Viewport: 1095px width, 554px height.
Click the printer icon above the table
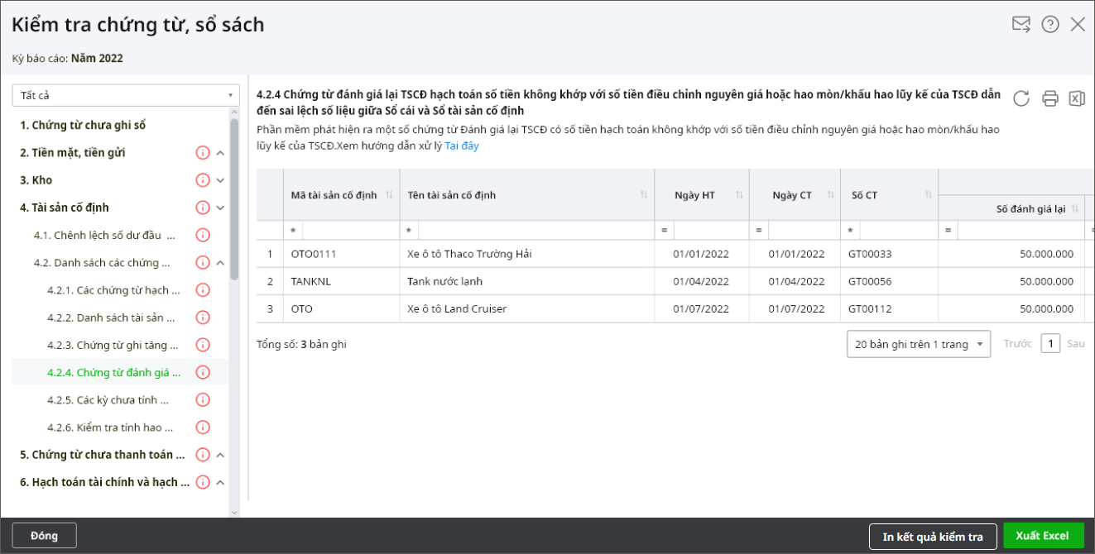(x=1049, y=98)
